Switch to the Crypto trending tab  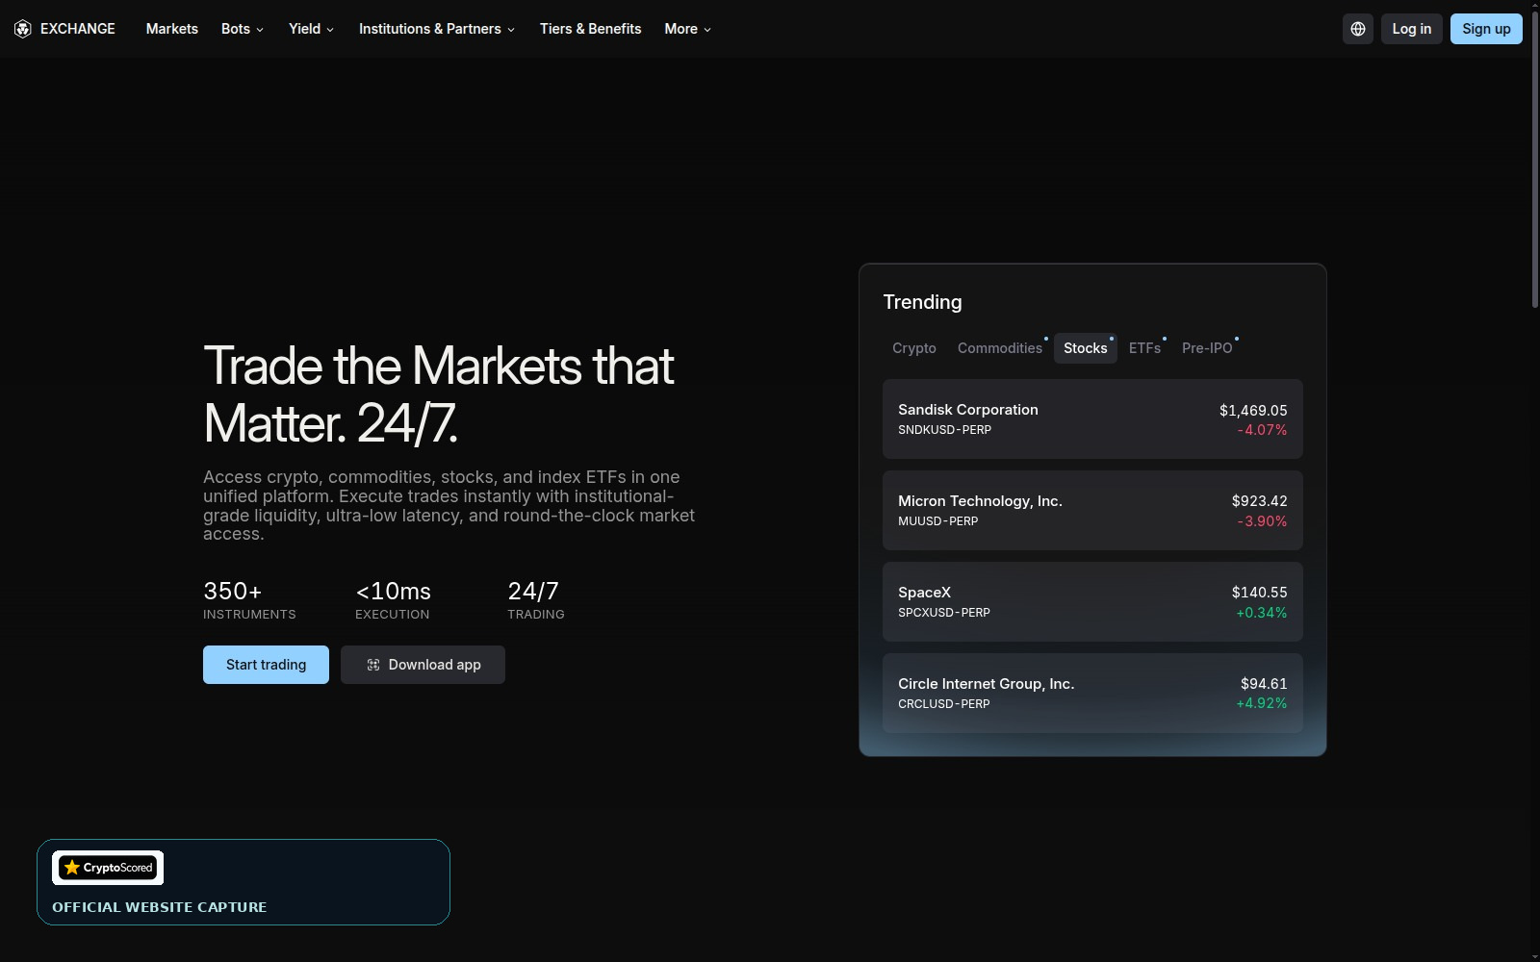[x=914, y=348]
